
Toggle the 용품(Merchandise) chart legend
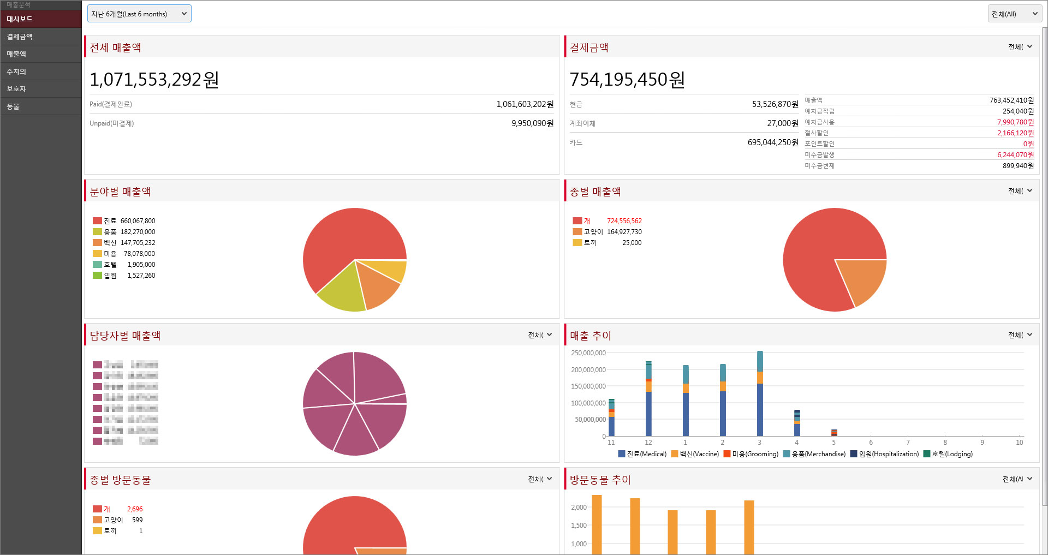point(814,454)
